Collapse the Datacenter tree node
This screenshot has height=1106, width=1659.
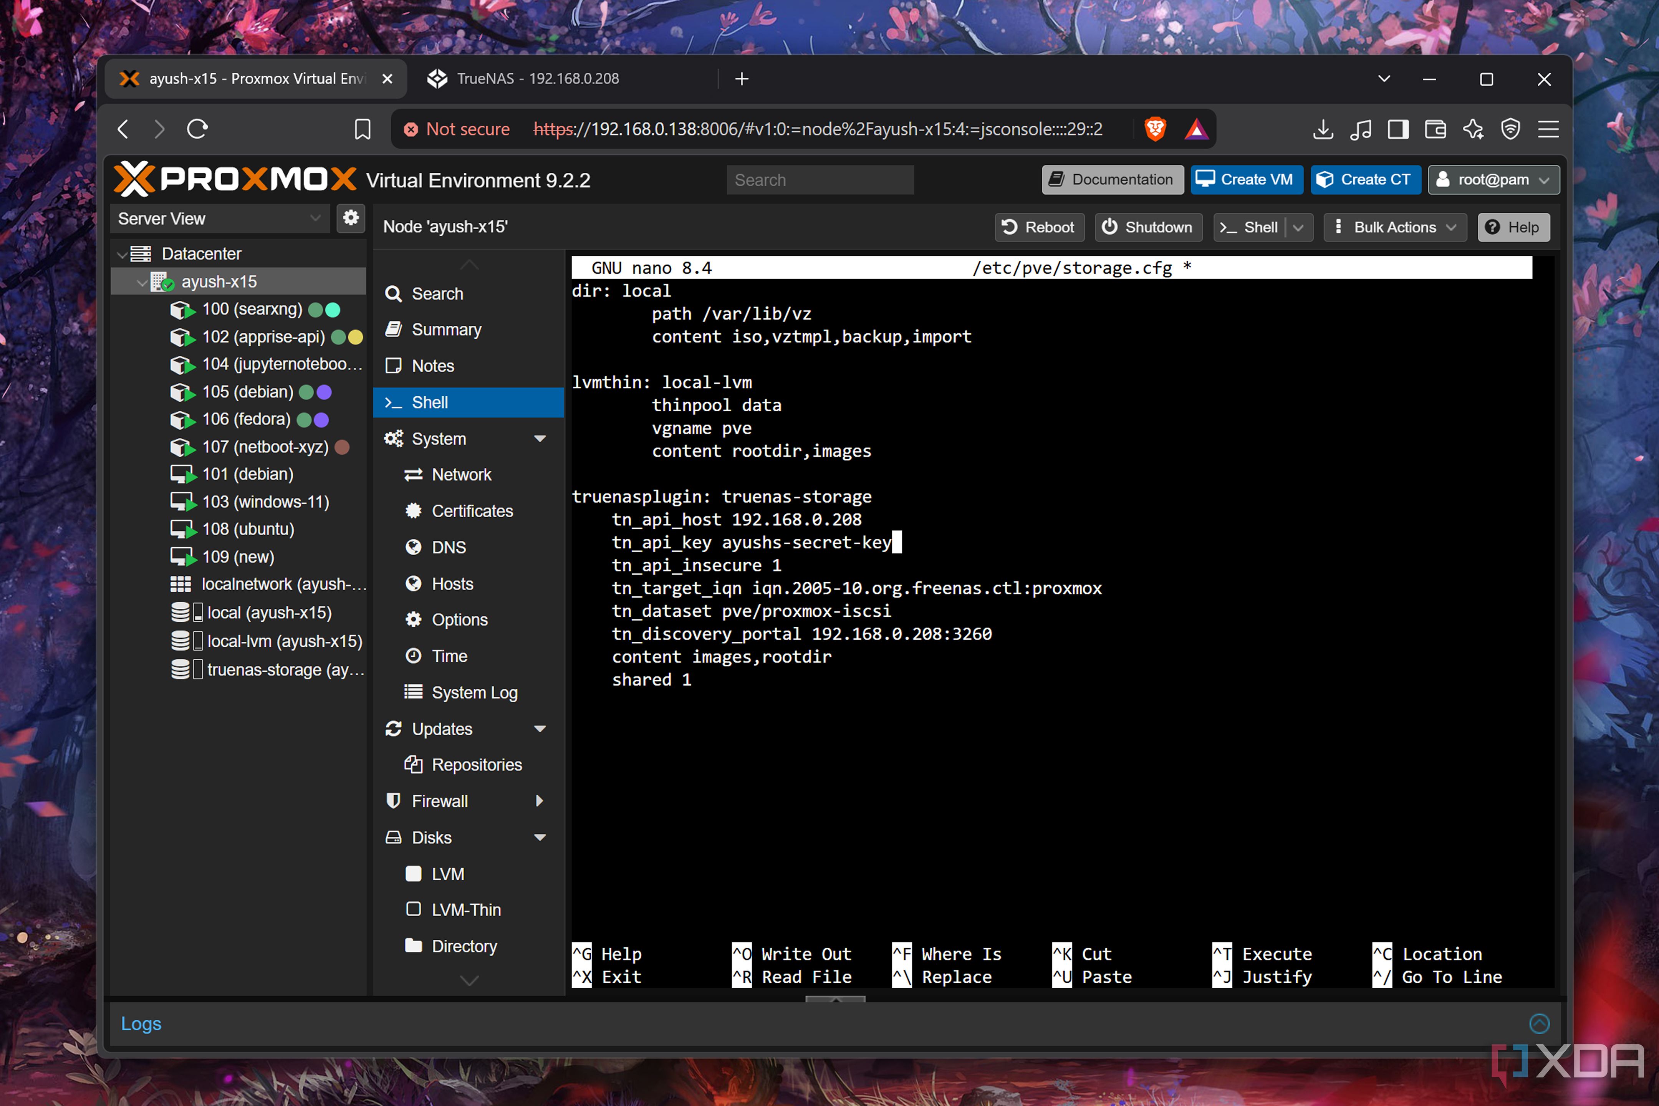click(122, 254)
